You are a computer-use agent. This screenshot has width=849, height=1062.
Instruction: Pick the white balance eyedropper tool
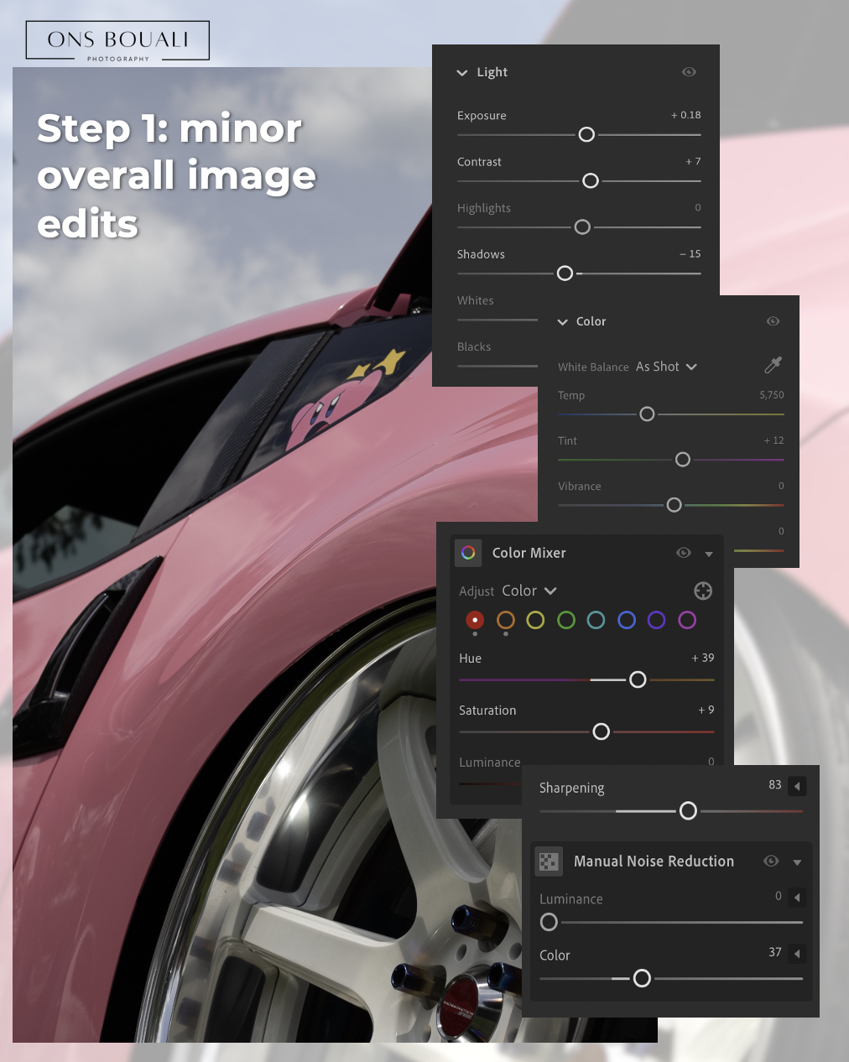coord(773,365)
